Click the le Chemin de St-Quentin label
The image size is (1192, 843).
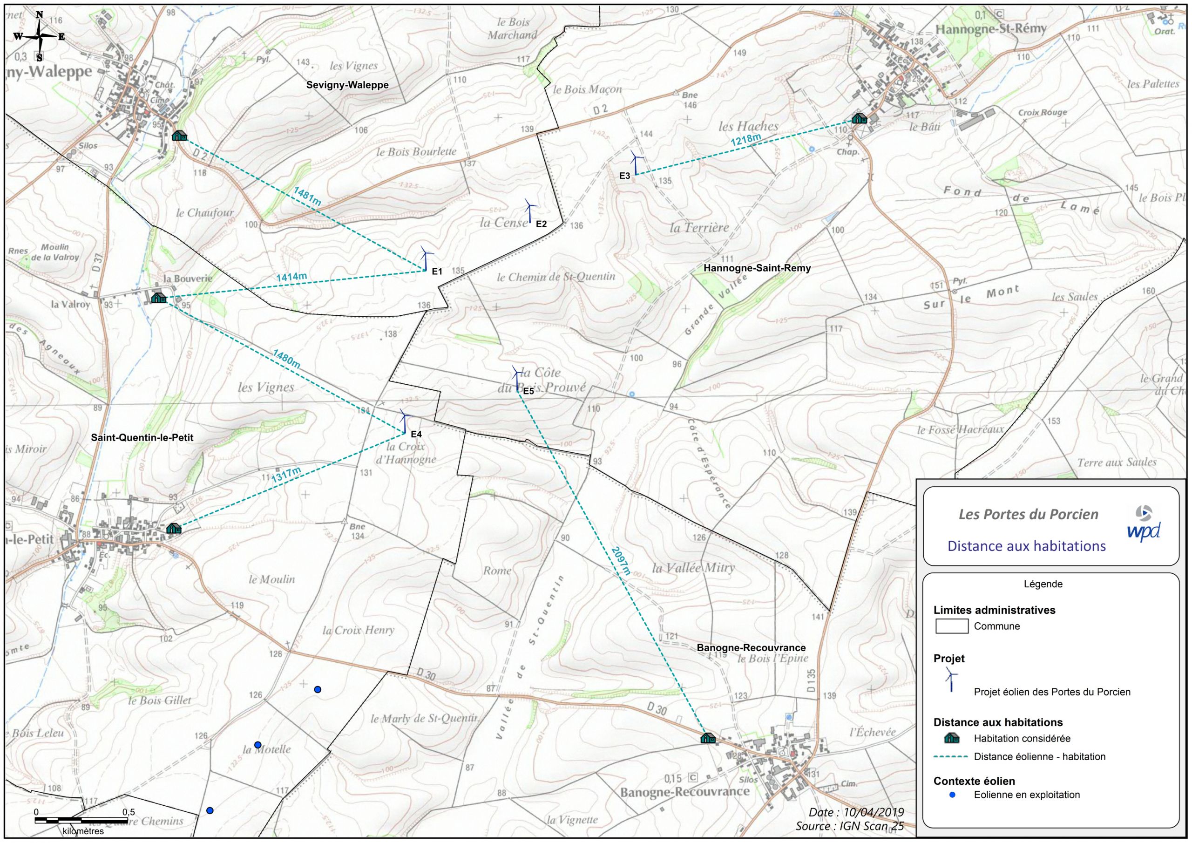pos(556,277)
